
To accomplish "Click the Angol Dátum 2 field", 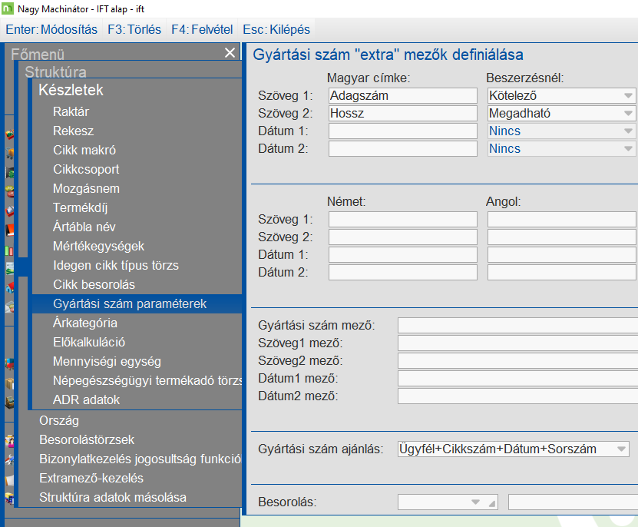I will pos(562,272).
